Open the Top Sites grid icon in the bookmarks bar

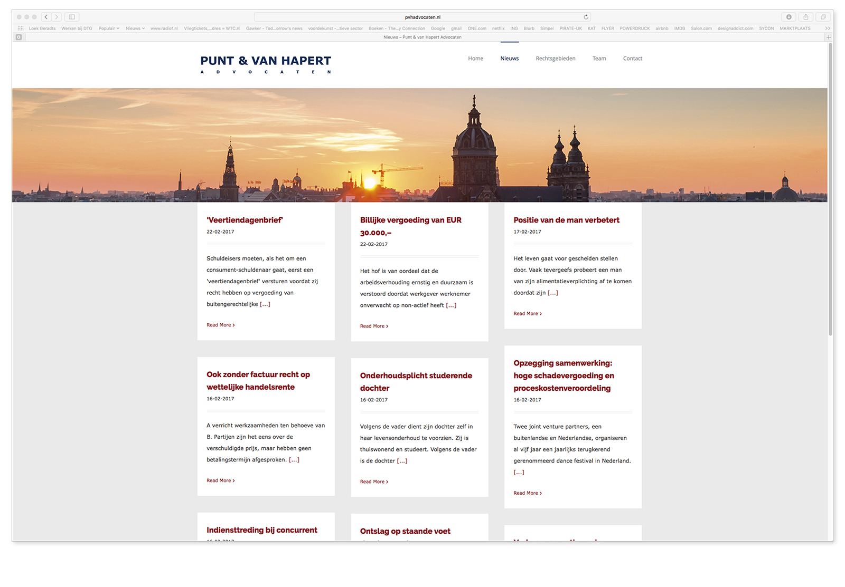21,28
